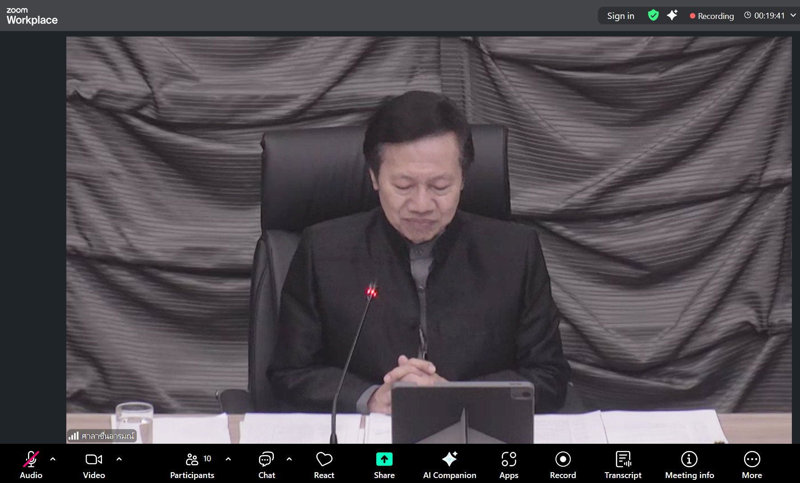Unmute the microphone with Audio button
800x483 pixels.
pyautogui.click(x=31, y=465)
